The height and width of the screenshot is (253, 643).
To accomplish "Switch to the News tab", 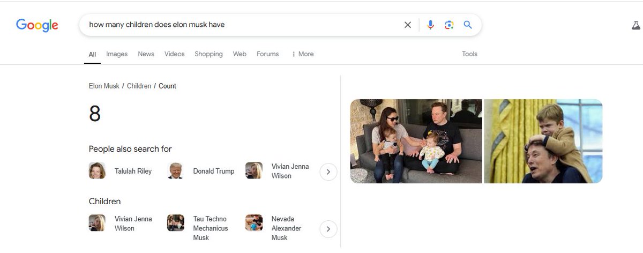I will click(146, 54).
